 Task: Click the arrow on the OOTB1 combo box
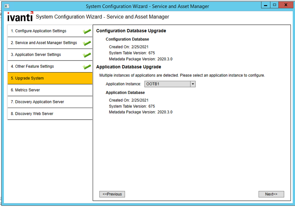pos(192,84)
